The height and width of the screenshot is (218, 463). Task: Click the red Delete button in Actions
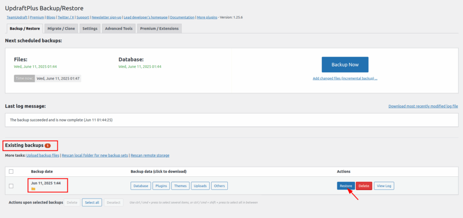tap(364, 186)
